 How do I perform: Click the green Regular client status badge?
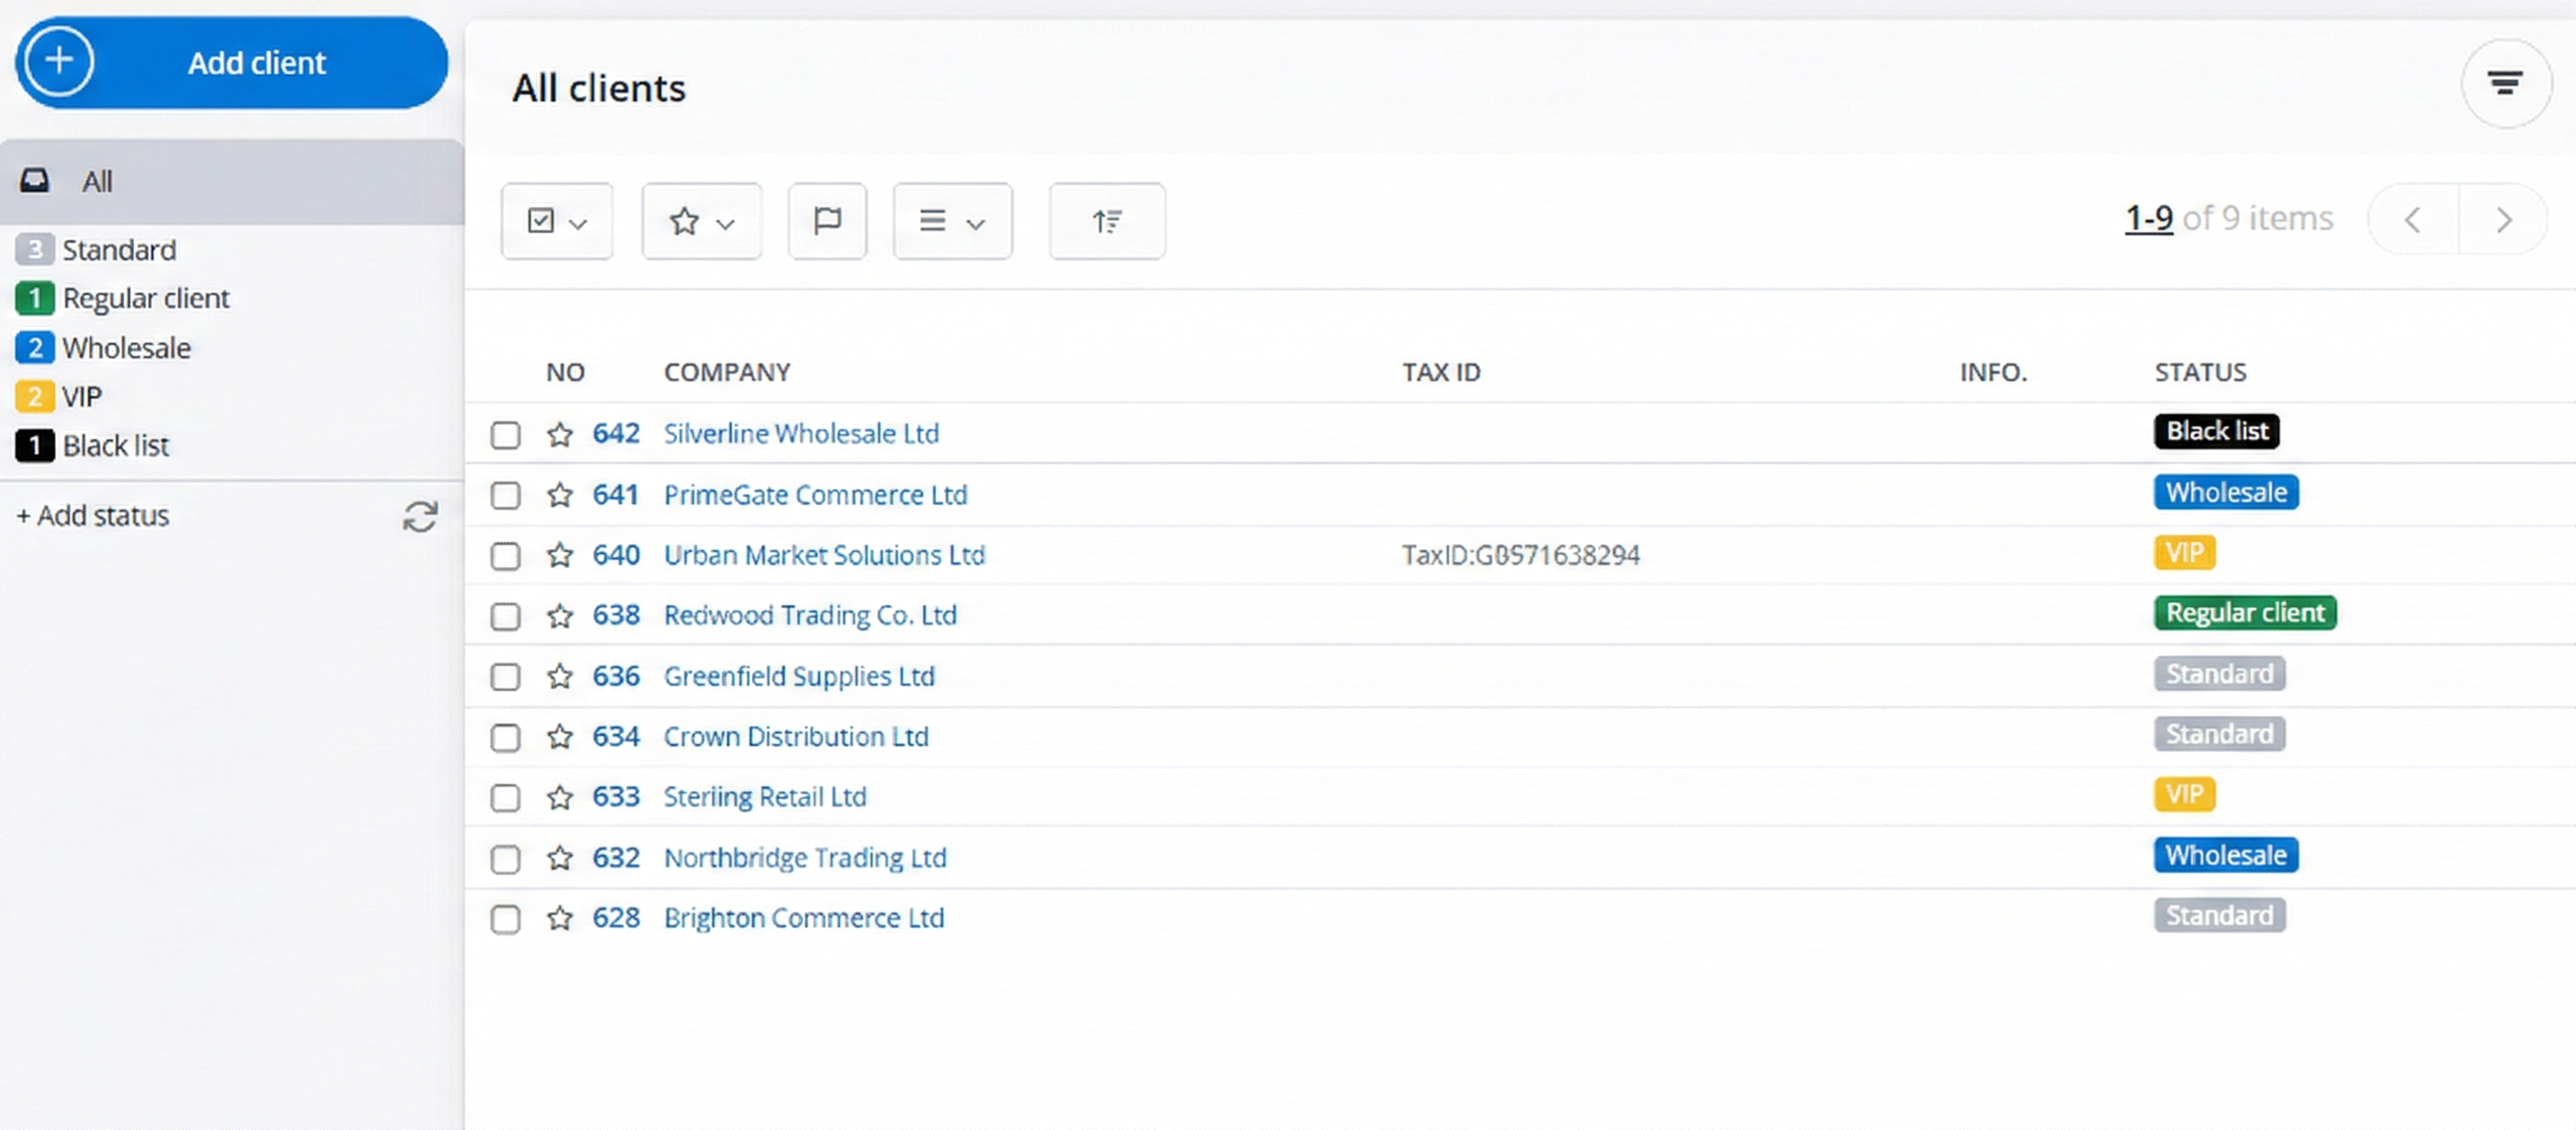(2244, 612)
